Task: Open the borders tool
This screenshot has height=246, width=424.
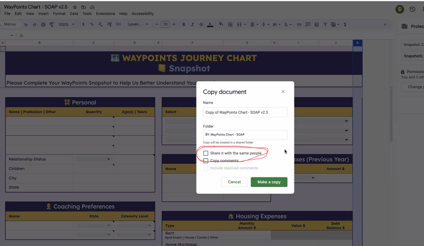Action: 230,25
